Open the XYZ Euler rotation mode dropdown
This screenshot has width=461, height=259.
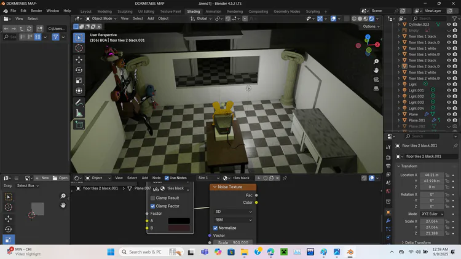click(x=432, y=214)
